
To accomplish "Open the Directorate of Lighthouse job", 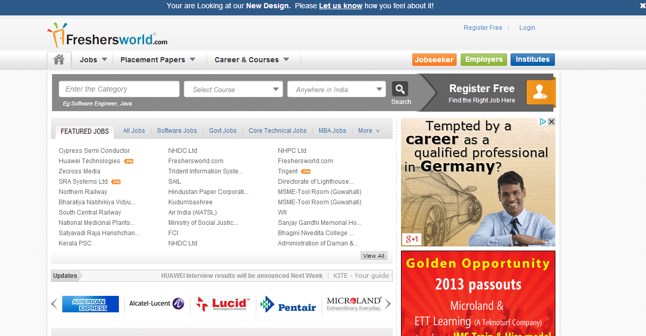I will (x=316, y=182).
